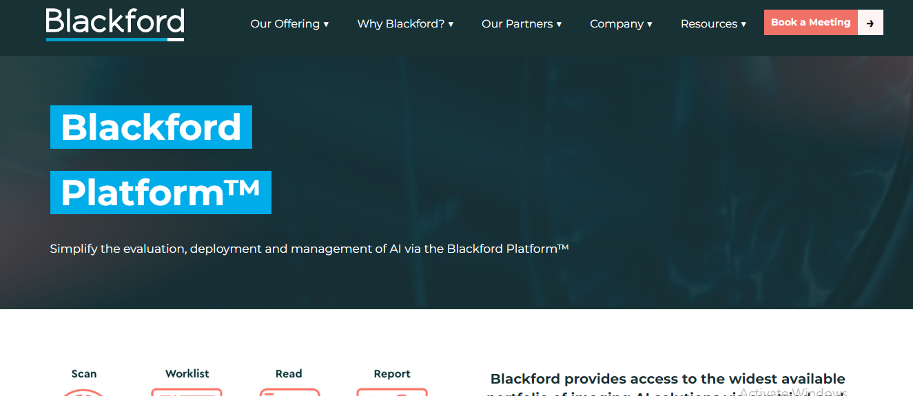Open the Resources dropdown menu

coord(713,23)
